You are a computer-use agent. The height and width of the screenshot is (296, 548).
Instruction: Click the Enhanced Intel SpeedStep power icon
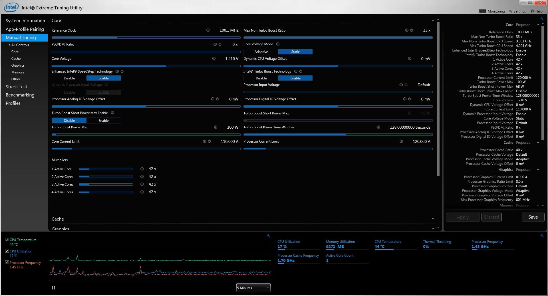click(122, 71)
